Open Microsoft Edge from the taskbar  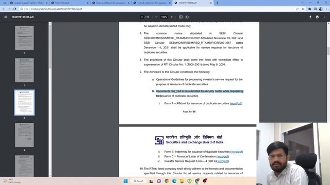pos(174,181)
